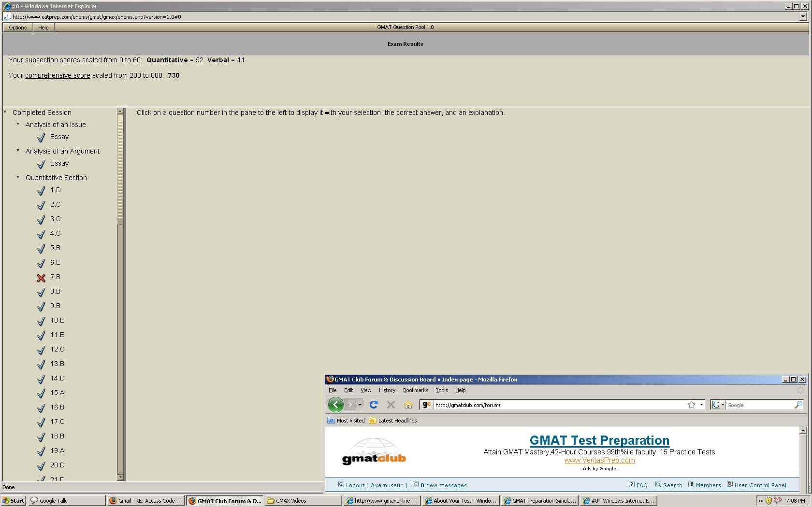The height and width of the screenshot is (507, 812).
Task: Click the red X icon beside question 7.B
Action: [x=41, y=278]
